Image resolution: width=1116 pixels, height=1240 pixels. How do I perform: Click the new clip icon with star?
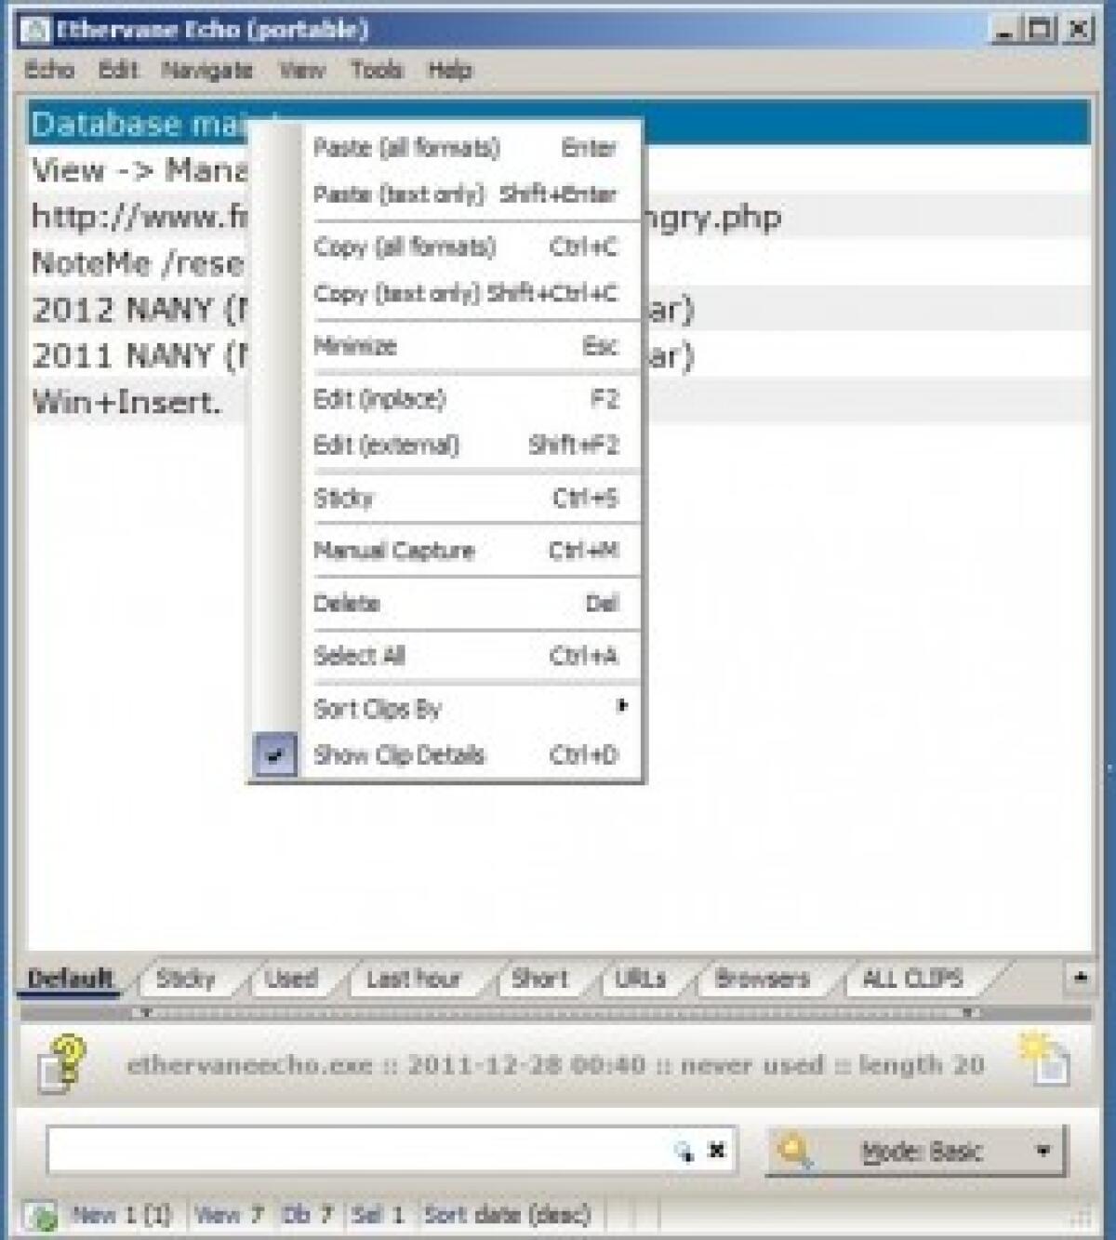(1046, 1060)
